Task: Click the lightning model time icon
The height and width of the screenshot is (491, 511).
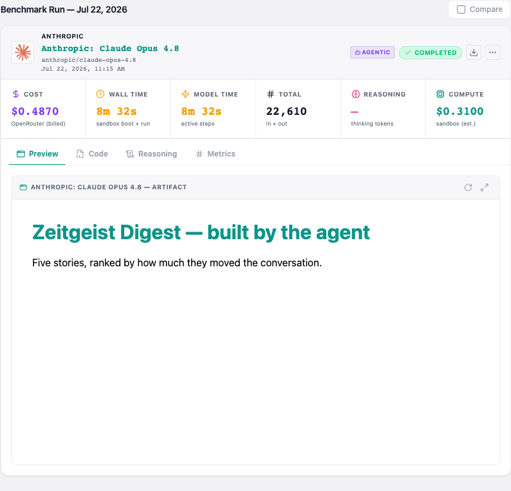Action: coord(185,94)
